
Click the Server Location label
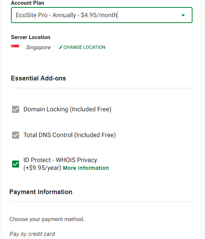(x=30, y=37)
